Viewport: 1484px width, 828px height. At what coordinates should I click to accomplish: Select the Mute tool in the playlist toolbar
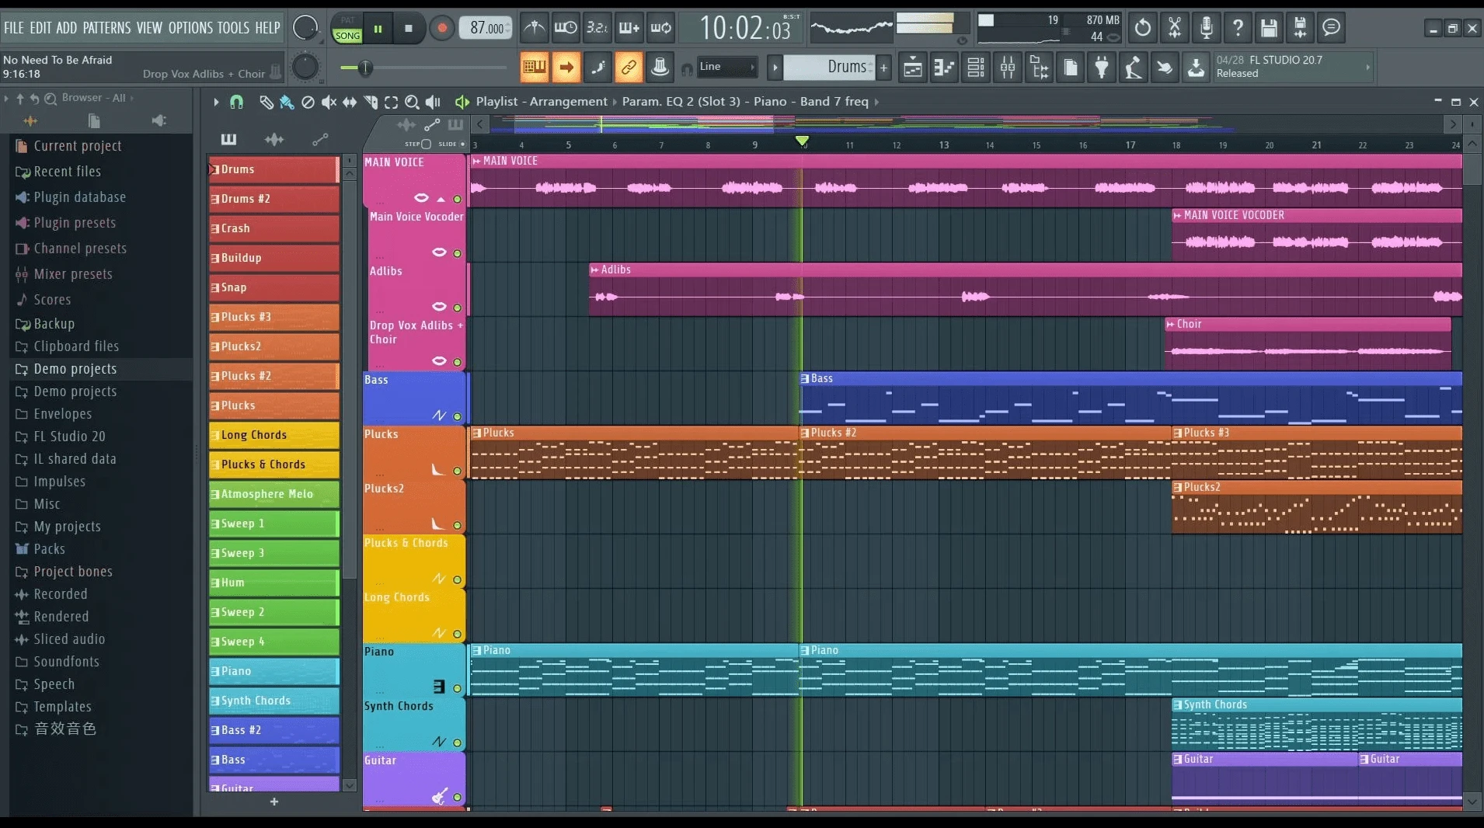[x=329, y=102]
